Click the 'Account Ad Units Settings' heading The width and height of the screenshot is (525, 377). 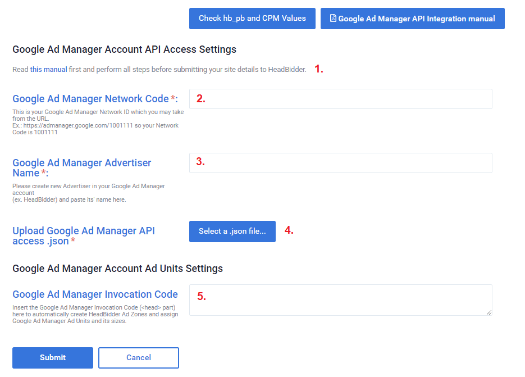[117, 269]
